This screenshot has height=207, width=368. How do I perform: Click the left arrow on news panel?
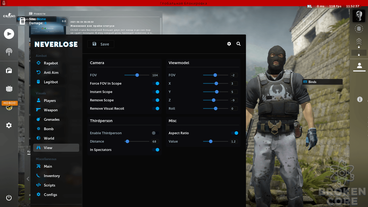coord(28,179)
